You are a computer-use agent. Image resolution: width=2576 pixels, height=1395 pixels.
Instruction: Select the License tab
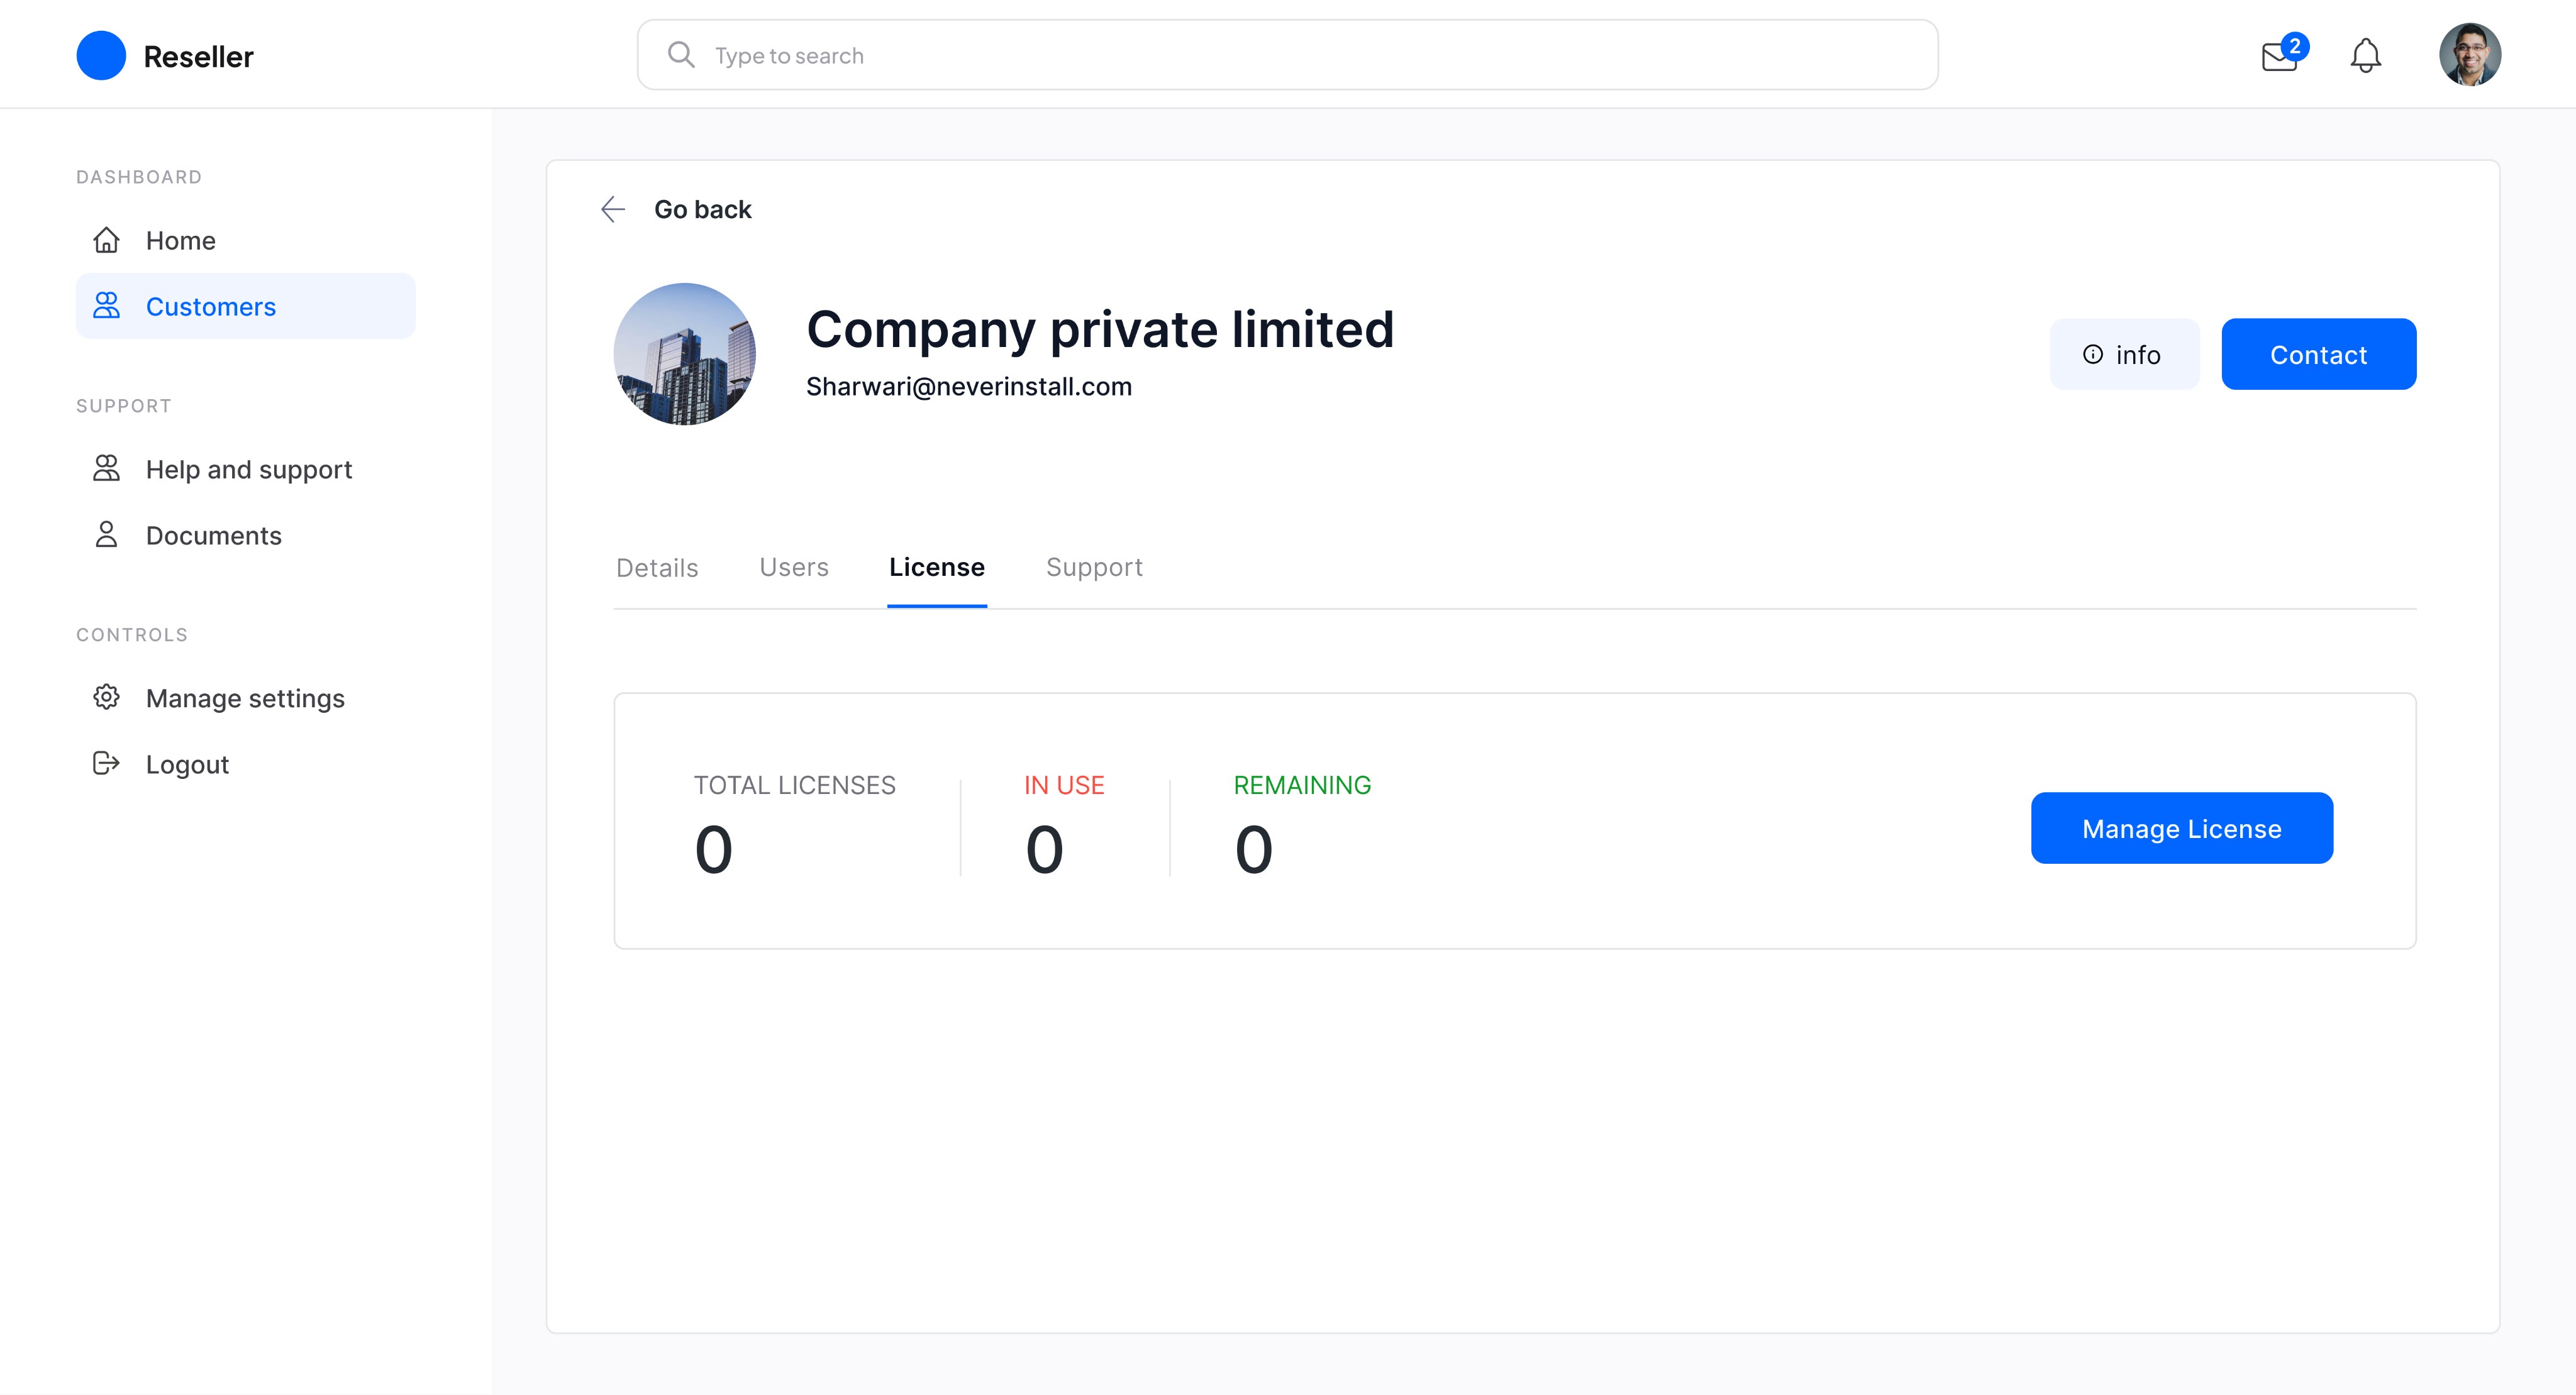pos(937,566)
